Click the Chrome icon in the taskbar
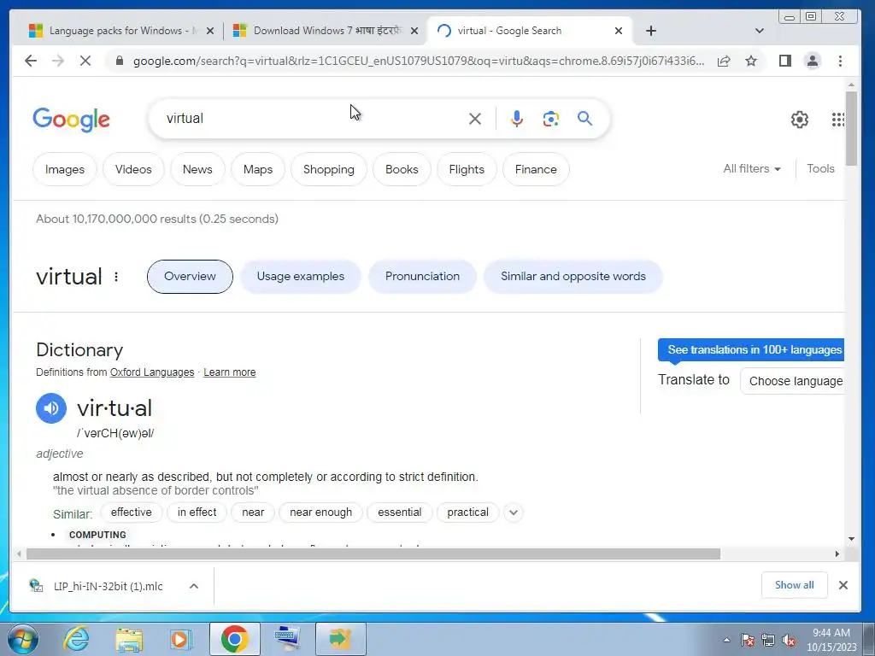The image size is (875, 656). [x=234, y=639]
